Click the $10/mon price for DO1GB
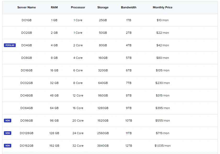220x154 pixels. 162,20
